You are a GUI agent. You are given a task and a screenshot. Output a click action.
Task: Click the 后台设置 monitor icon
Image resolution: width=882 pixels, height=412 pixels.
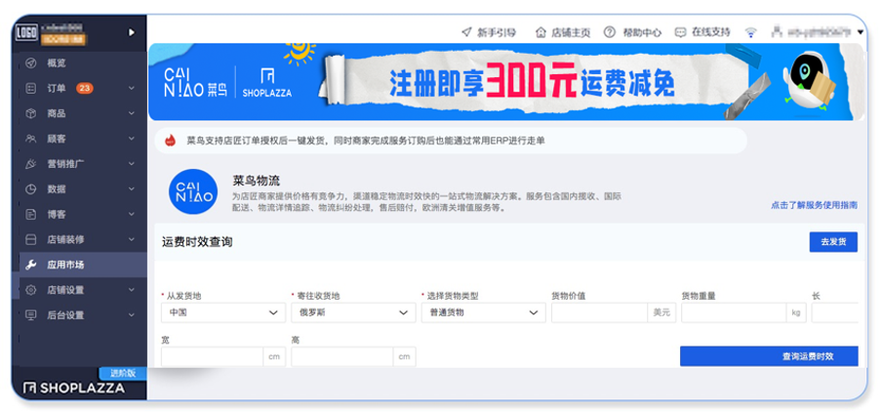31,315
